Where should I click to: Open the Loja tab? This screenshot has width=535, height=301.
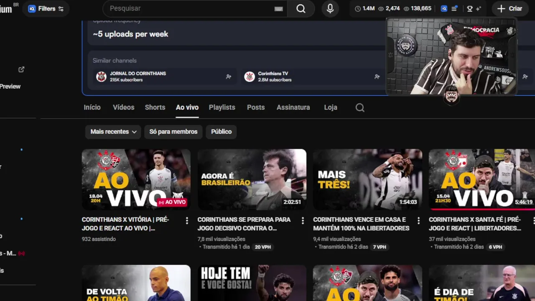coord(331,107)
